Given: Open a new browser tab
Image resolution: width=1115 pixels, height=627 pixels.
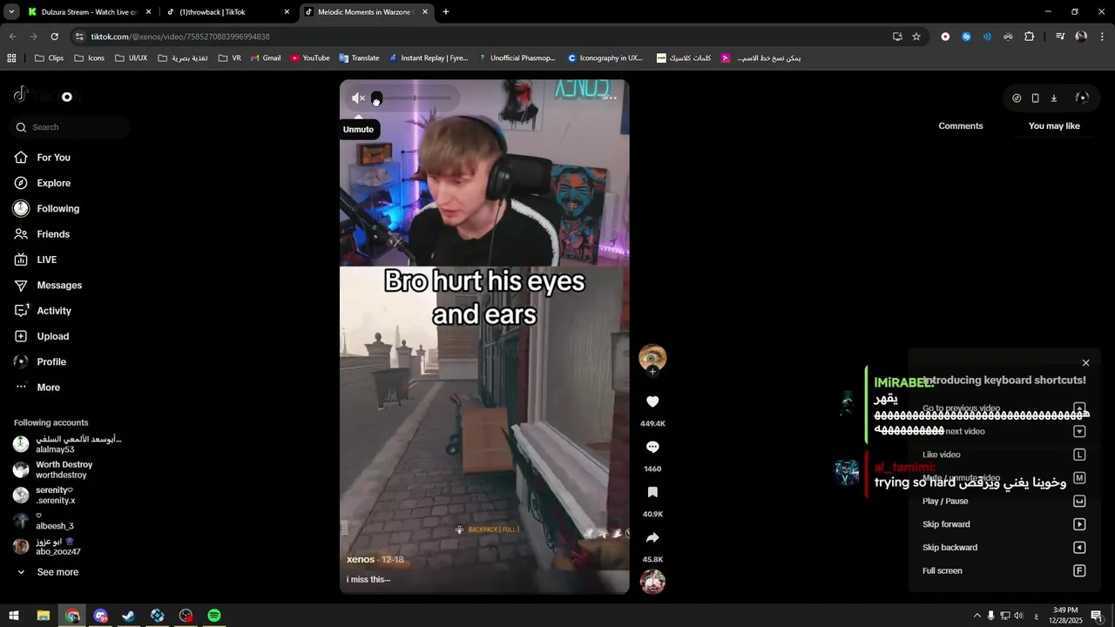Looking at the screenshot, I should (446, 12).
